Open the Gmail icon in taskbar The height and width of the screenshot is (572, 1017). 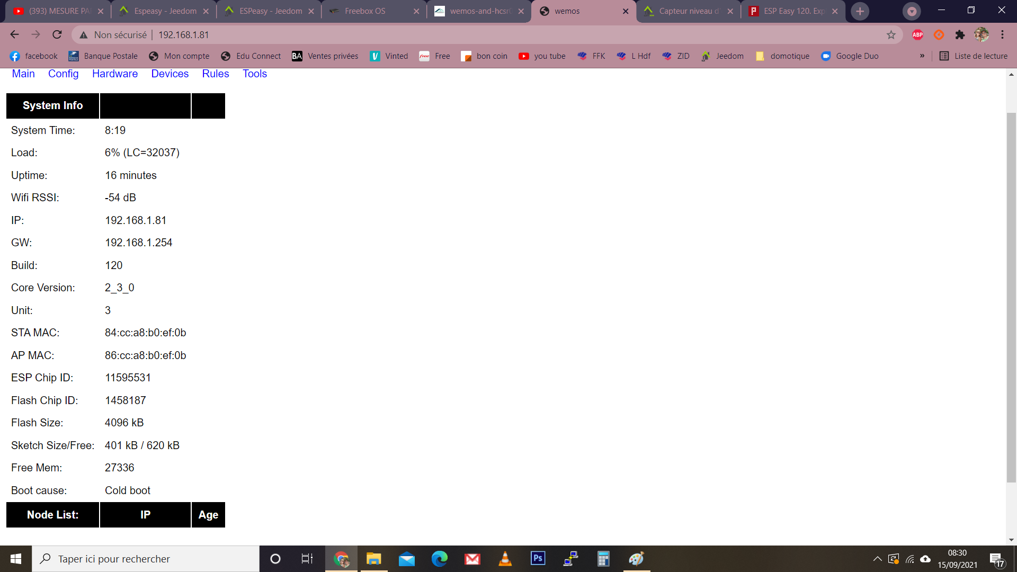pos(472,558)
